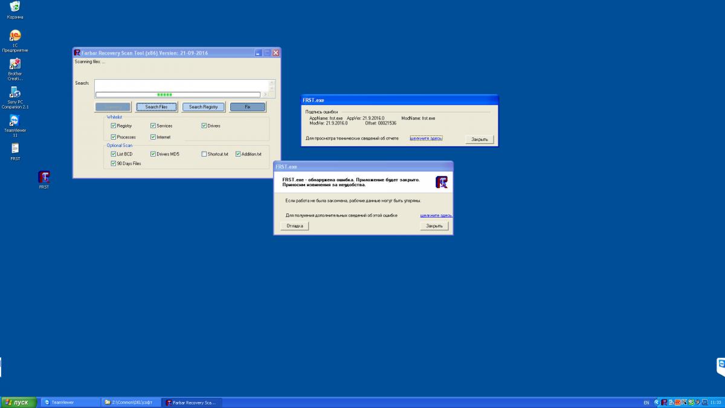Click the 'Scanning files: ...' status text
Viewport: 725px width, 408px height.
[x=90, y=62]
